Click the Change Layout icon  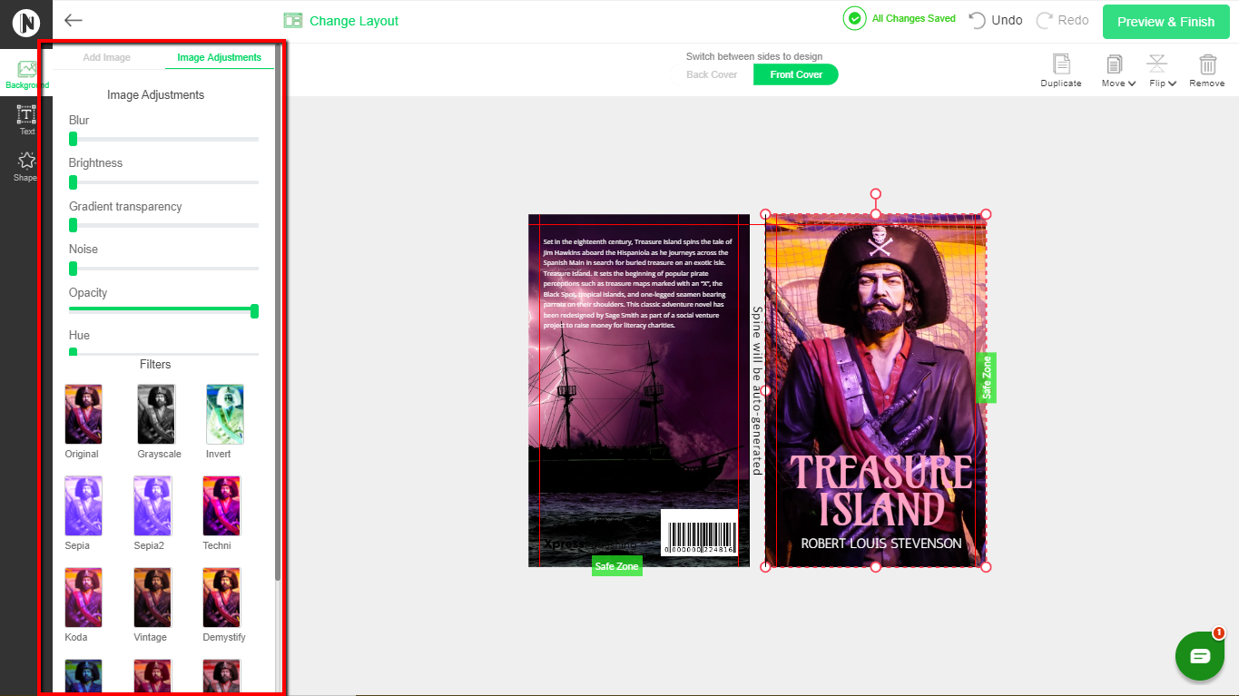(x=292, y=21)
